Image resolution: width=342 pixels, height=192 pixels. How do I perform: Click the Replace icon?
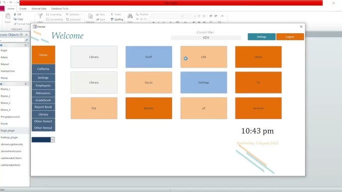(138, 14)
